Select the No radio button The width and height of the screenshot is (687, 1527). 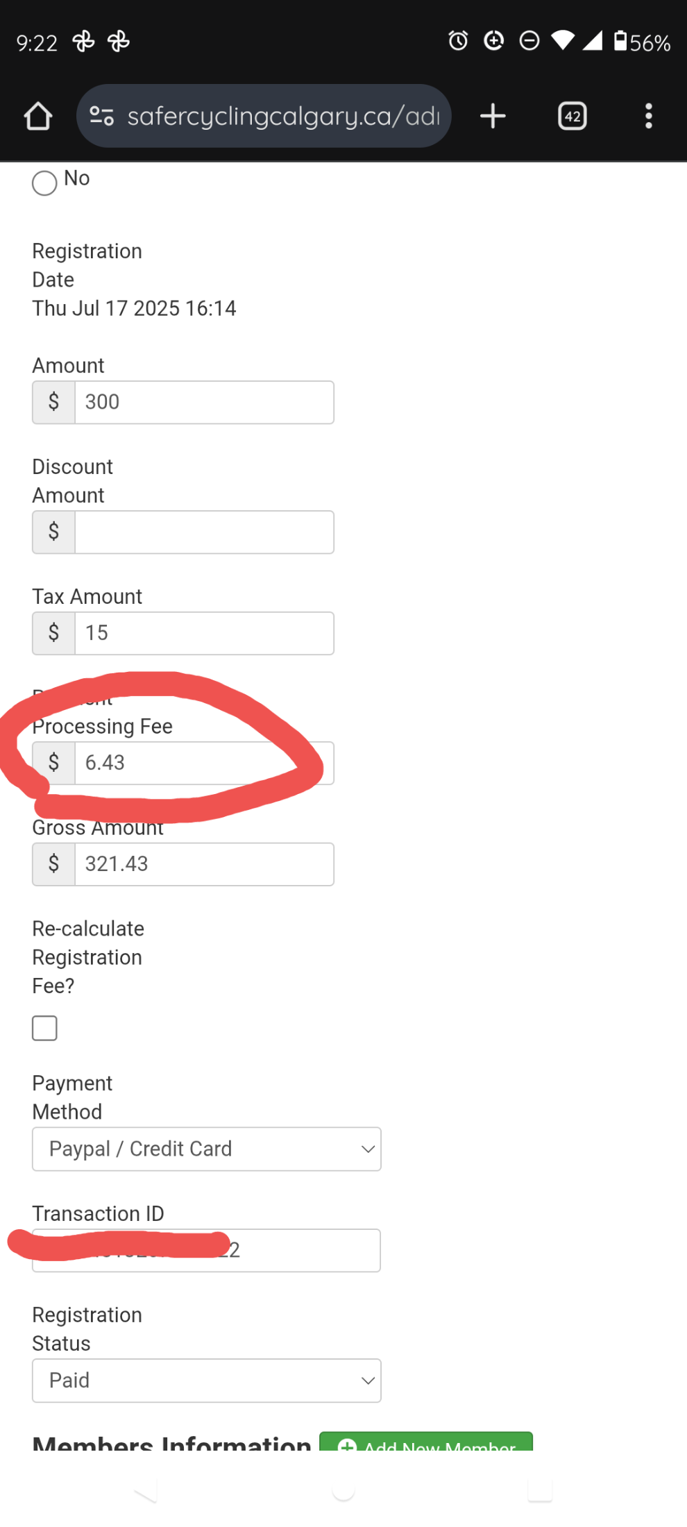click(44, 183)
